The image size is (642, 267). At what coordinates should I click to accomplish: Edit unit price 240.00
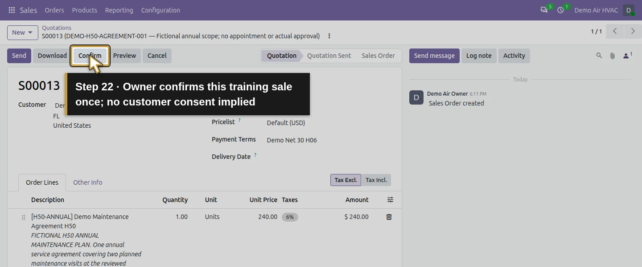[267, 217]
